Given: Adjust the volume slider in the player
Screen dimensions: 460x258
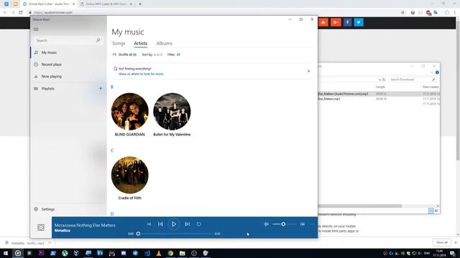Looking at the screenshot, I should [x=285, y=224].
